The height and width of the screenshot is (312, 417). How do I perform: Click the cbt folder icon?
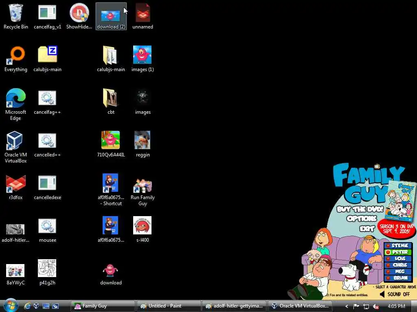(x=111, y=102)
